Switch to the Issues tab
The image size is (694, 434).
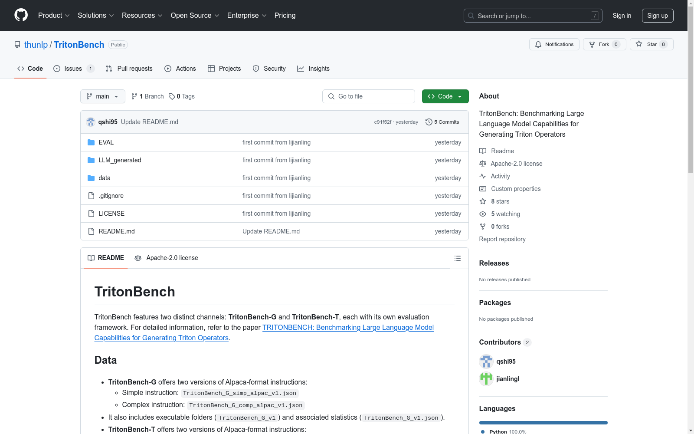click(x=74, y=69)
